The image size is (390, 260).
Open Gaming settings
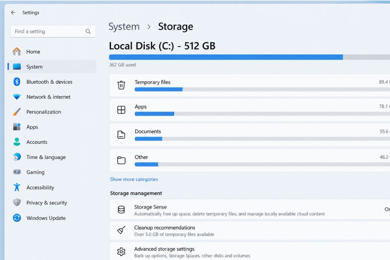52,172
